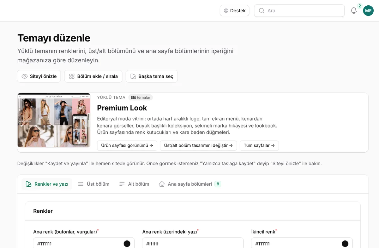Click Ürün sayfası görünümü link
This screenshot has width=379, height=248.
coord(127,146)
